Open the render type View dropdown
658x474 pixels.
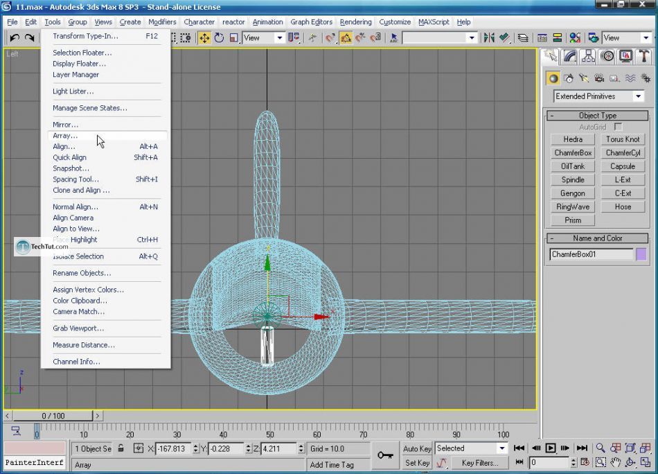(627, 38)
